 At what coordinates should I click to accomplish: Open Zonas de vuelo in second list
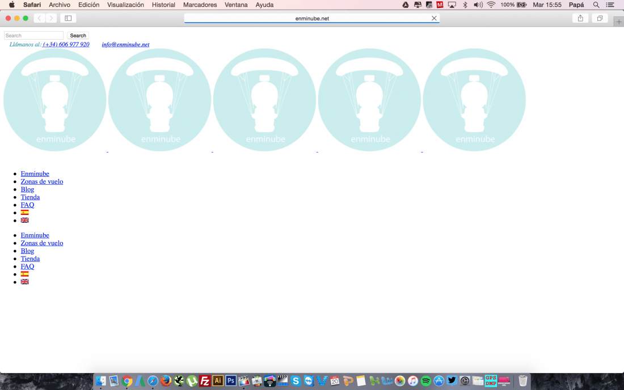(42, 243)
